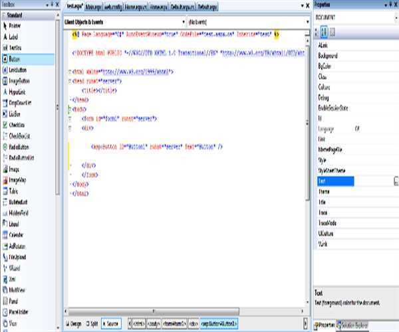Click the editor horizontal scrollbar thumb
Screen dimensions: 399x332
(x=154, y=311)
